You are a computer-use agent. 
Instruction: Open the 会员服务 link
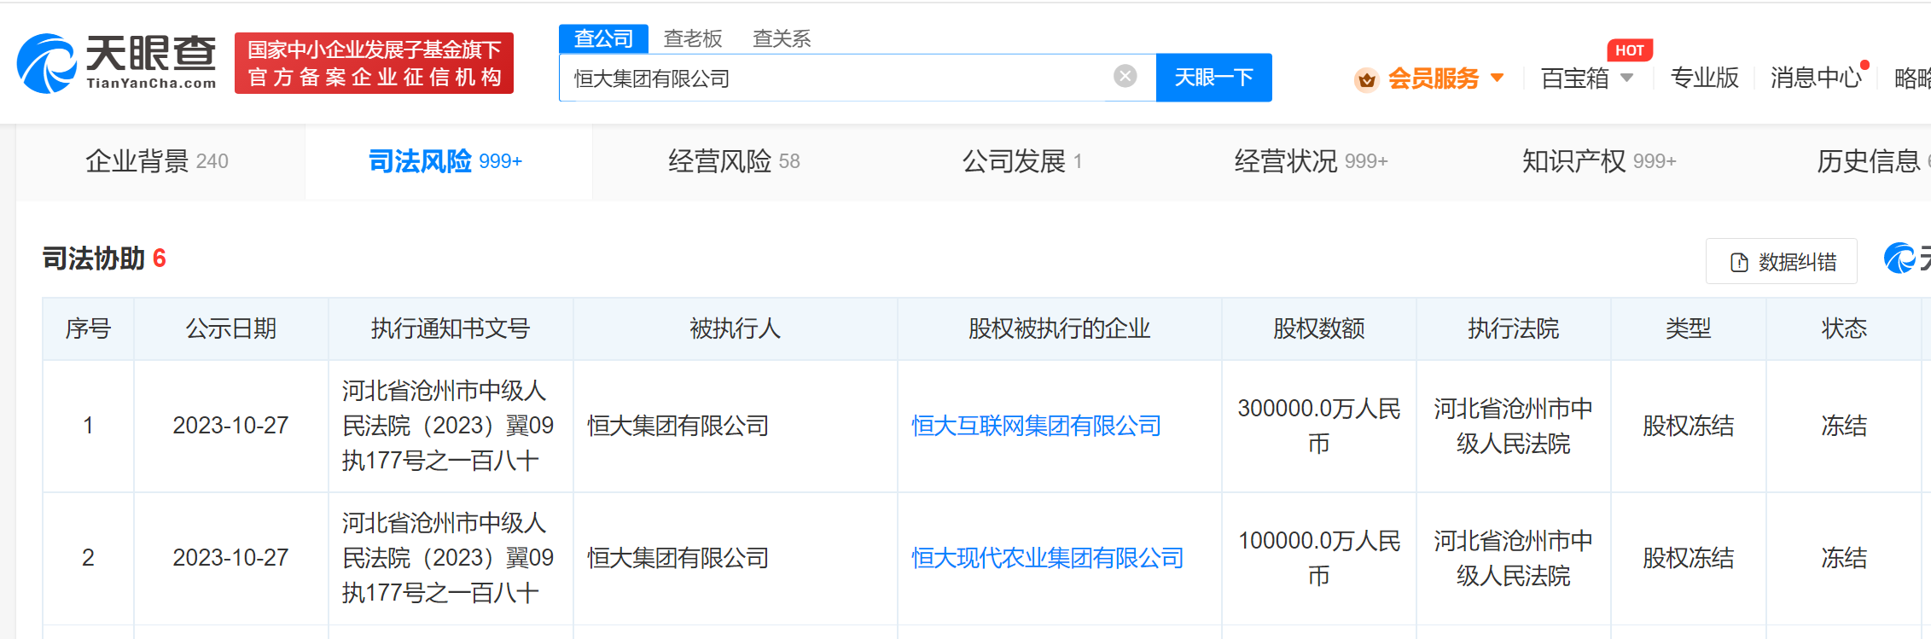1433,78
